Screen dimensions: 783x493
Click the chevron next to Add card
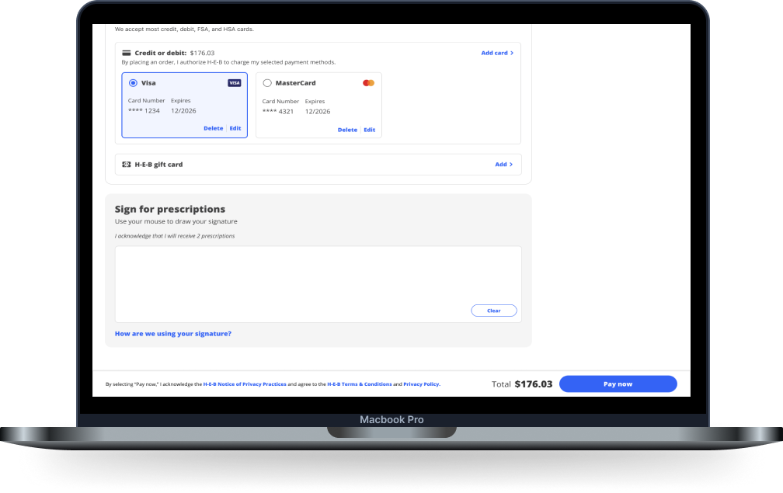[x=512, y=53]
